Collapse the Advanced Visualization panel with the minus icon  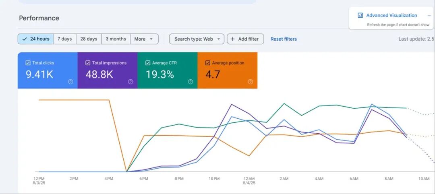point(429,16)
